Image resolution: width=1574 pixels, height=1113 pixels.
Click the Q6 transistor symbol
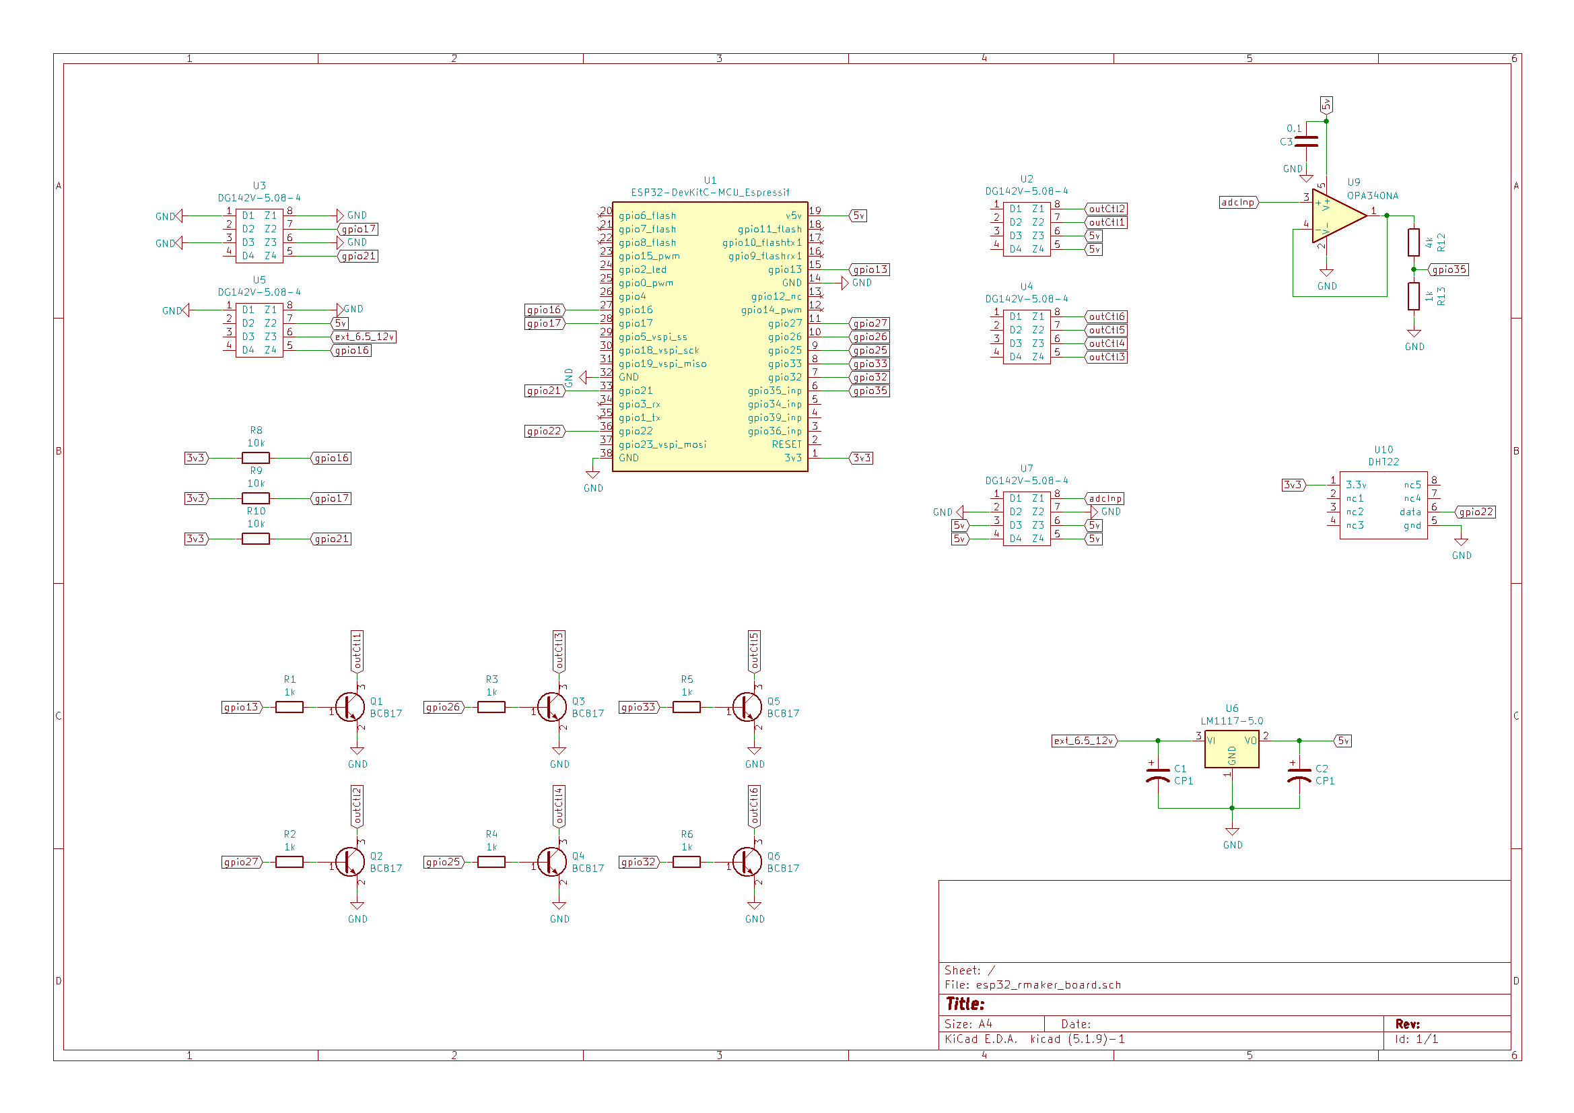tap(747, 862)
